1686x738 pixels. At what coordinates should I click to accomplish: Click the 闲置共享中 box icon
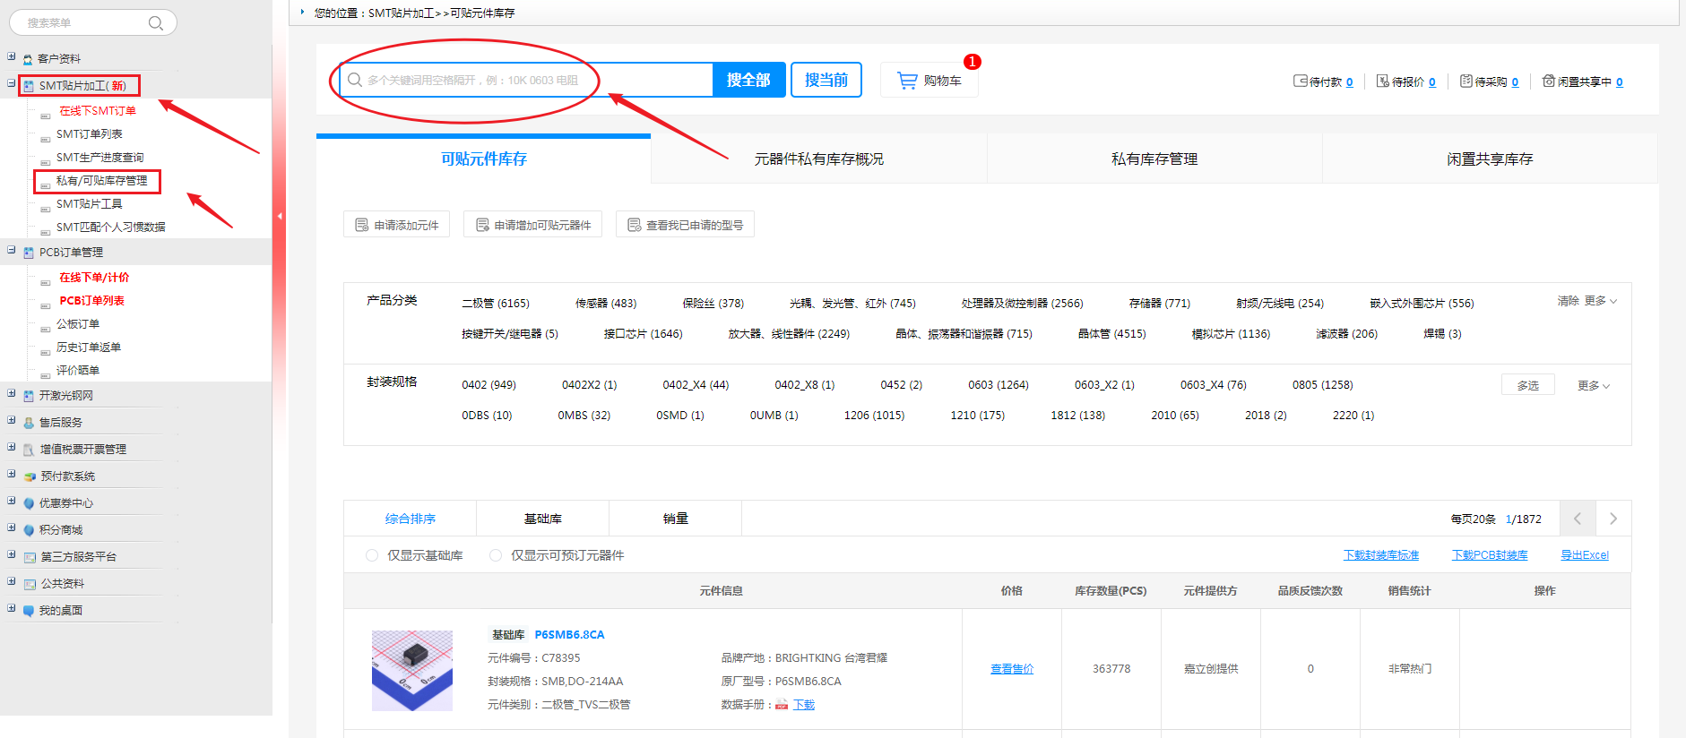[x=1548, y=82]
